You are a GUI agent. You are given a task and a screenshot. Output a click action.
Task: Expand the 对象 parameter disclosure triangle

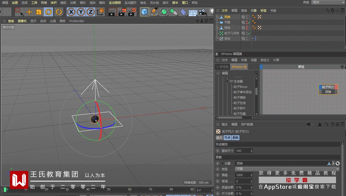pyautogui.click(x=222, y=163)
